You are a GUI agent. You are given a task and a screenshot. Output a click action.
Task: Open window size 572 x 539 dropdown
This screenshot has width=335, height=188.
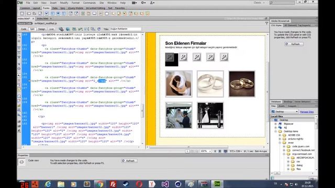(x=236, y=151)
